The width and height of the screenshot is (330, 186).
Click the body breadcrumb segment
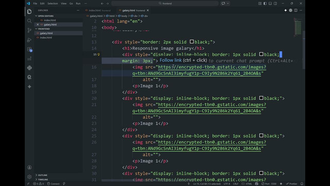pos(123,16)
